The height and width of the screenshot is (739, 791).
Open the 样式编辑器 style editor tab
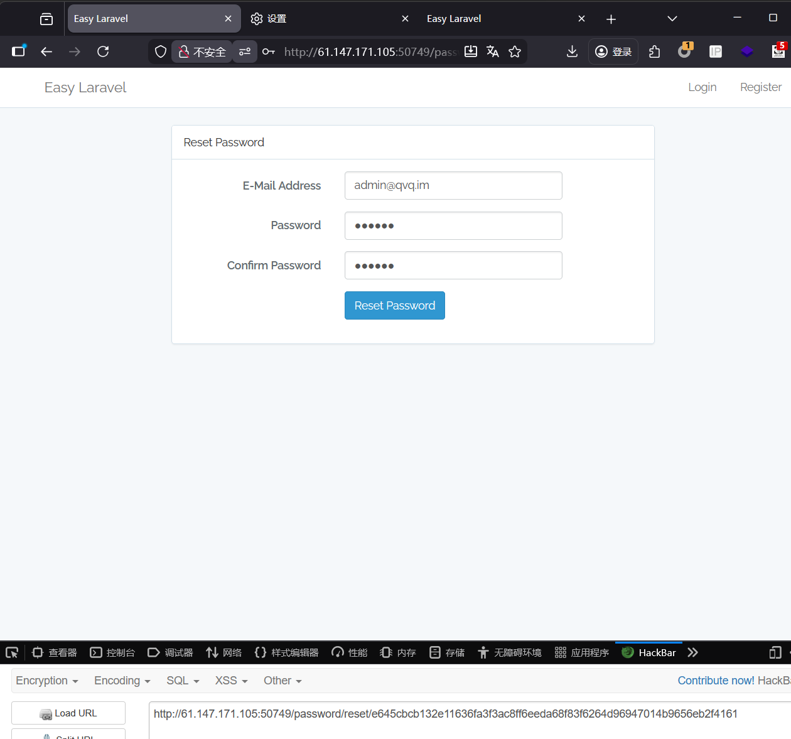[286, 652]
